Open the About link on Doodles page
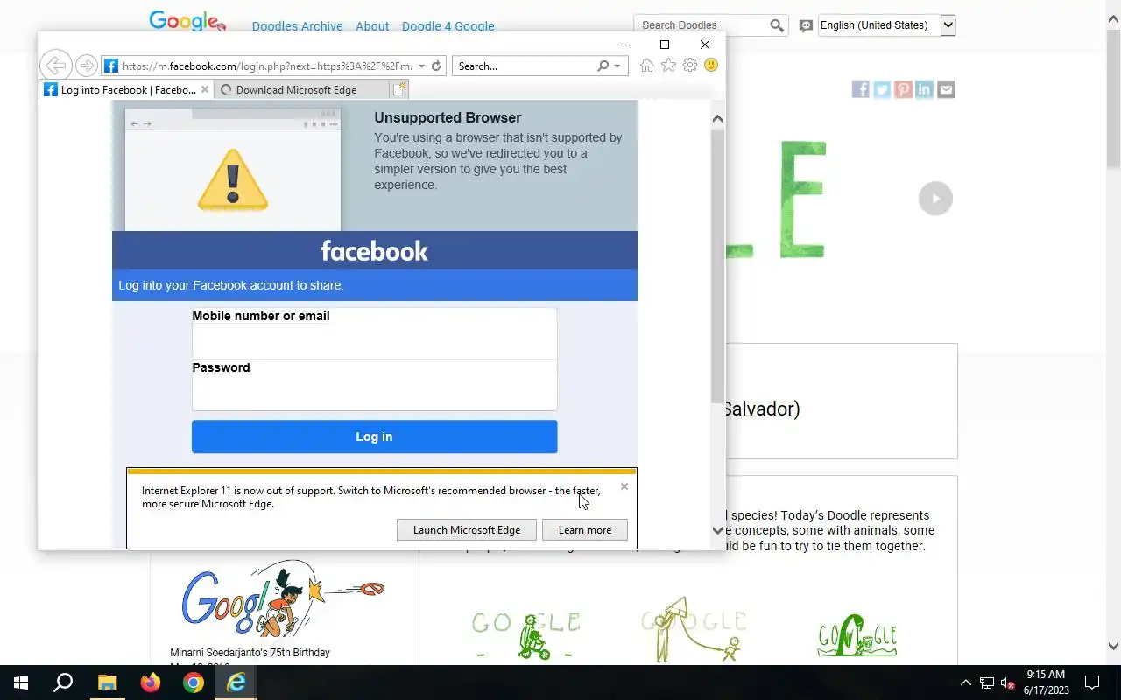The height and width of the screenshot is (700, 1121). (372, 26)
